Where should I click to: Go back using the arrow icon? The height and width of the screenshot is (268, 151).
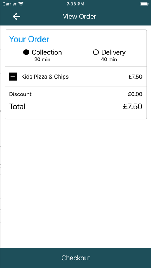click(x=17, y=17)
